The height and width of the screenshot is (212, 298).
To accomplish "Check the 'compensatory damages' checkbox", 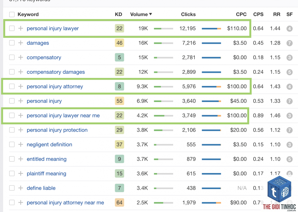I will (x=12, y=72).
